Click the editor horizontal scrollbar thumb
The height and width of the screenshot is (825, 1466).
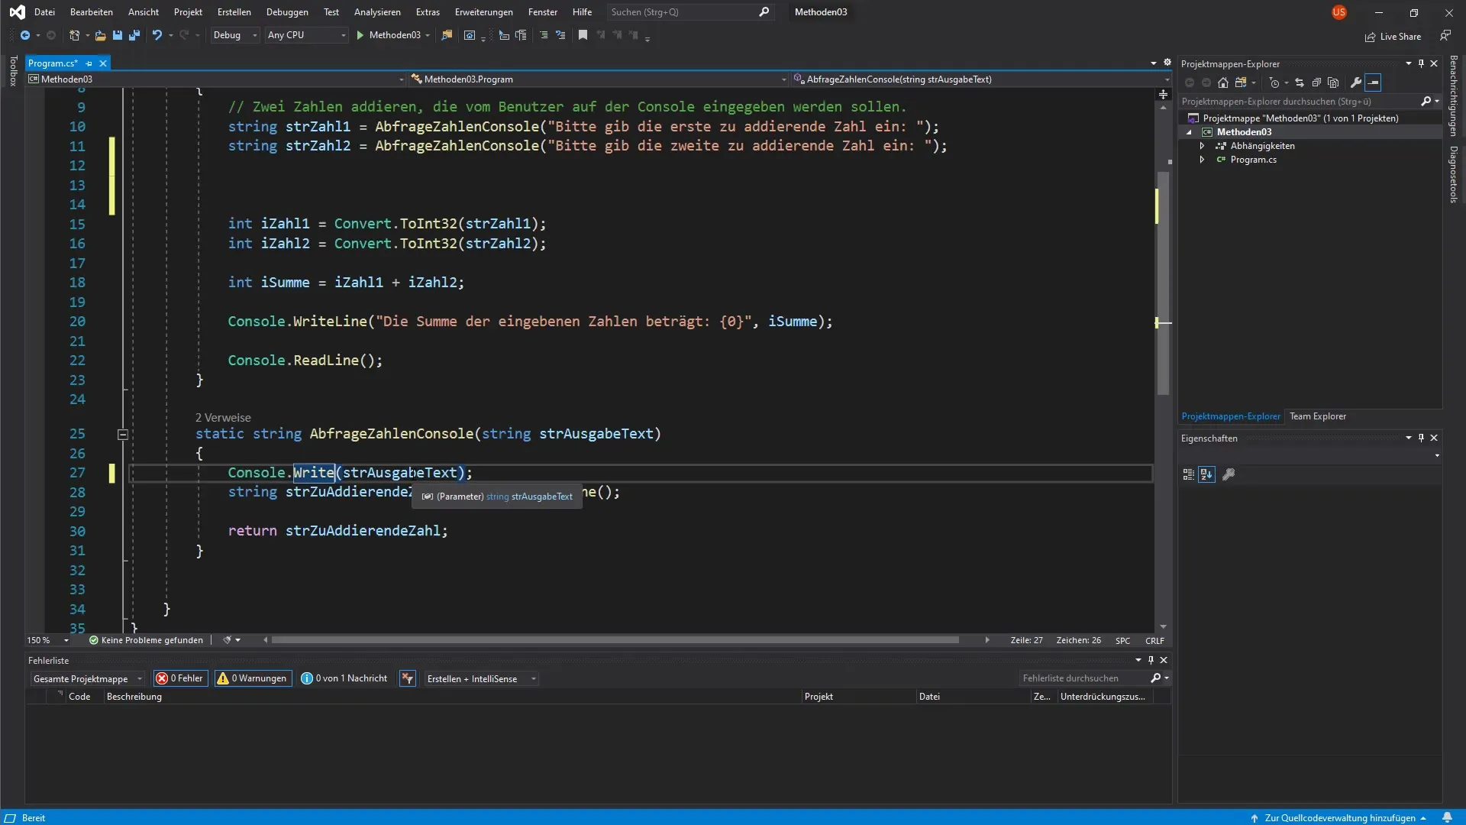(615, 640)
